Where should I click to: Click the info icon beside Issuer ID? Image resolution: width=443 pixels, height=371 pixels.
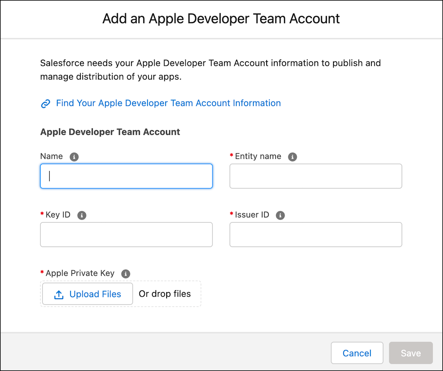point(280,215)
